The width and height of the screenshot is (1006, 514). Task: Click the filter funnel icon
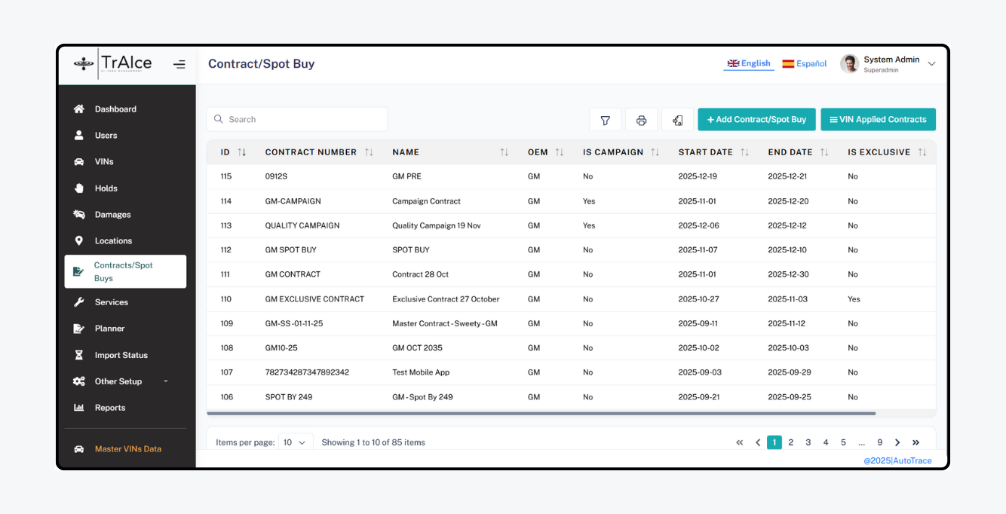[x=605, y=120]
